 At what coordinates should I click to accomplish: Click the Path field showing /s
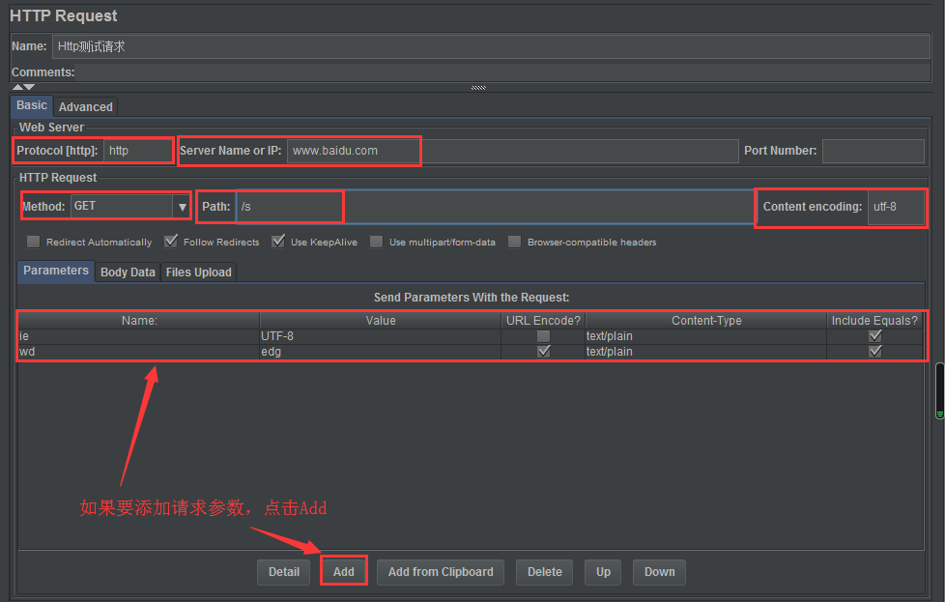tap(495, 207)
